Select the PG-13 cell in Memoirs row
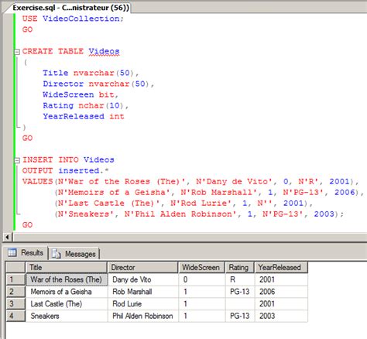The width and height of the screenshot is (367, 339). (x=240, y=292)
